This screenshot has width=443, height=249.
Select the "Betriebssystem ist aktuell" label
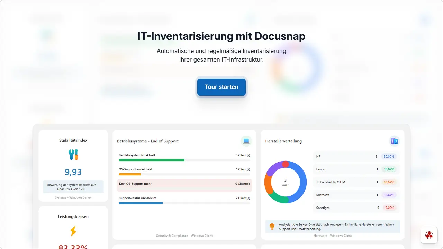click(x=137, y=155)
